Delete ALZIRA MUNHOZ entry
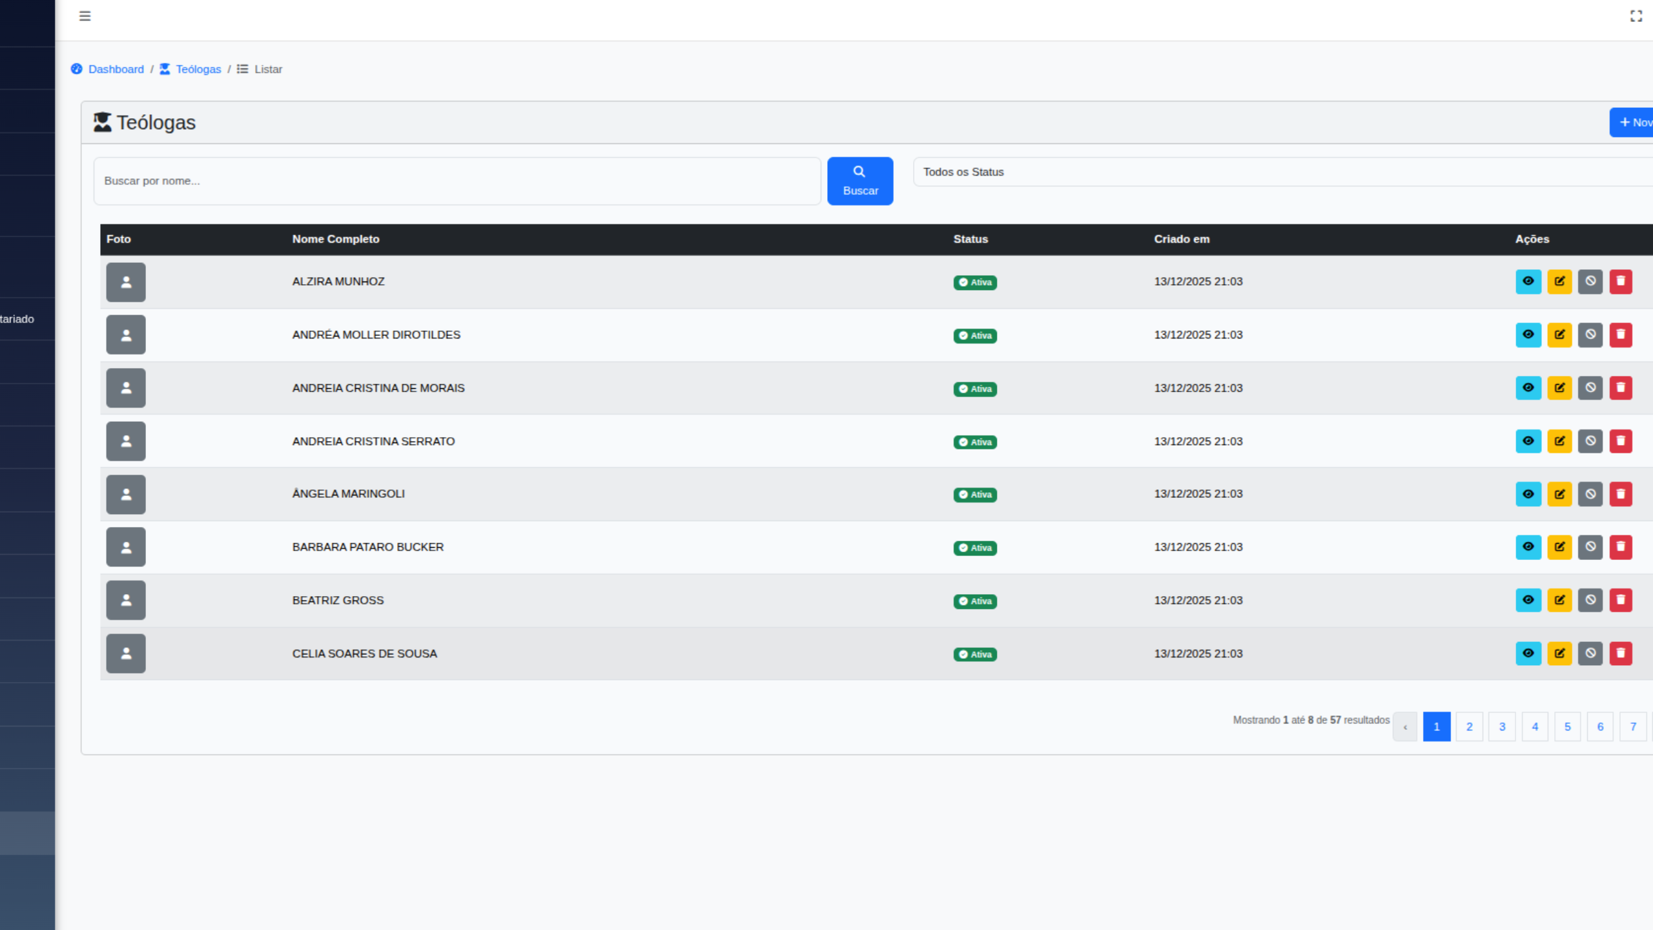 [x=1621, y=282]
